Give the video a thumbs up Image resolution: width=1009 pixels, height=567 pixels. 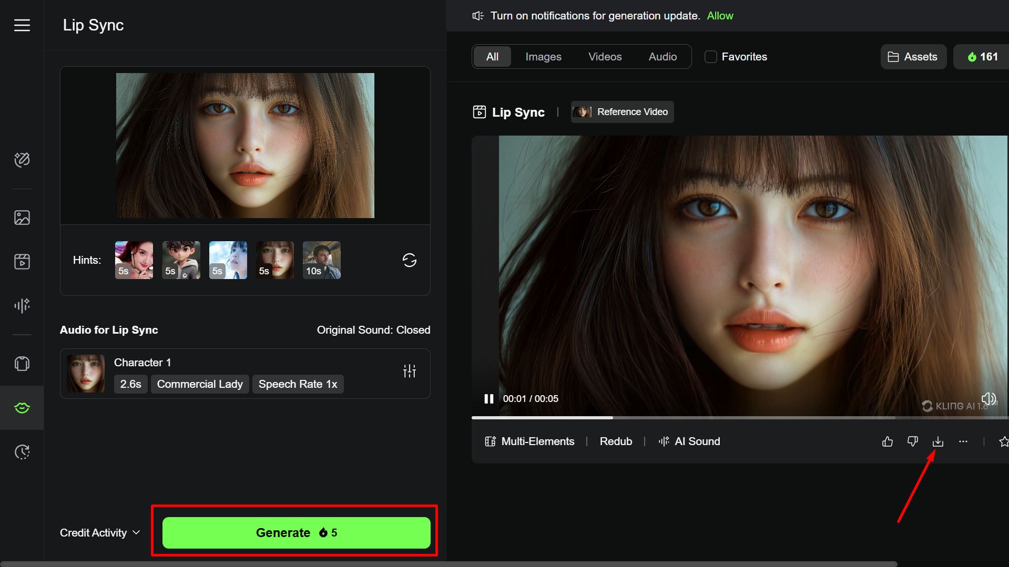pos(887,441)
